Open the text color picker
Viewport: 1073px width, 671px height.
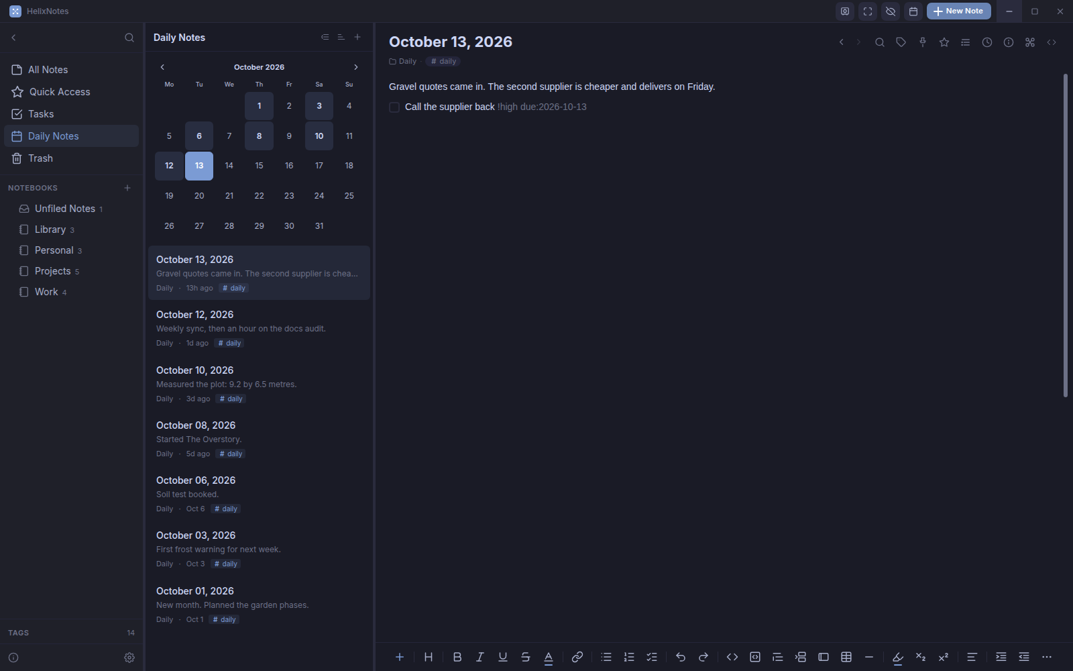point(549,658)
